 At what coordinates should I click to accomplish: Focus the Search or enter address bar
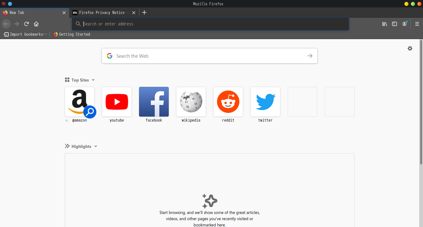pos(211,24)
